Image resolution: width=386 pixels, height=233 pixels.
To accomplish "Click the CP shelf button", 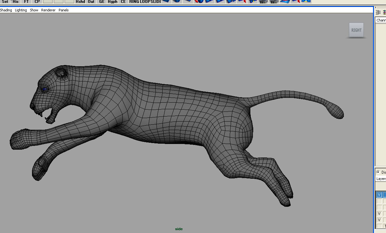I will (x=37, y=2).
